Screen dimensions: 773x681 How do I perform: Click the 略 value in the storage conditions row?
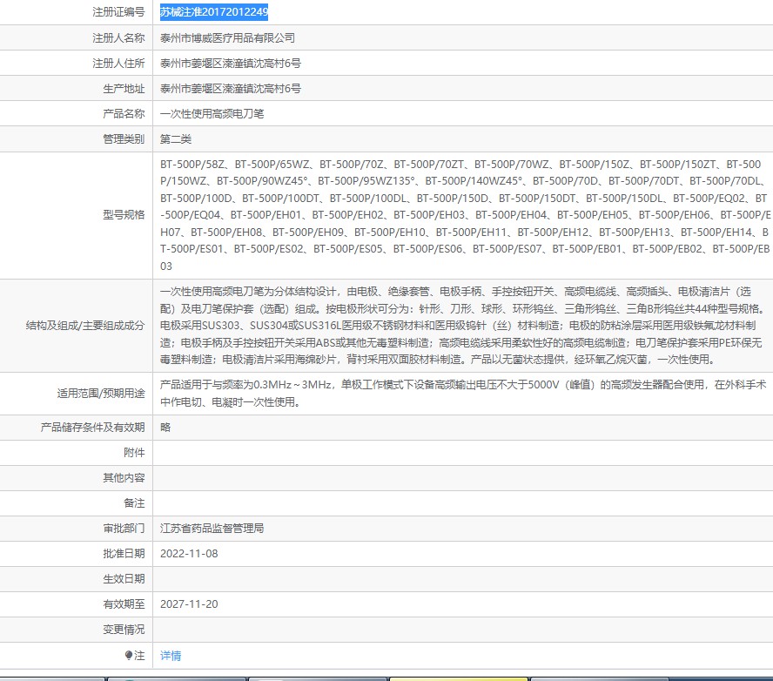[x=165, y=428]
